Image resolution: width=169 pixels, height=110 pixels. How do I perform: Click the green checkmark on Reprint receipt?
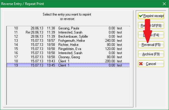pos(141,16)
